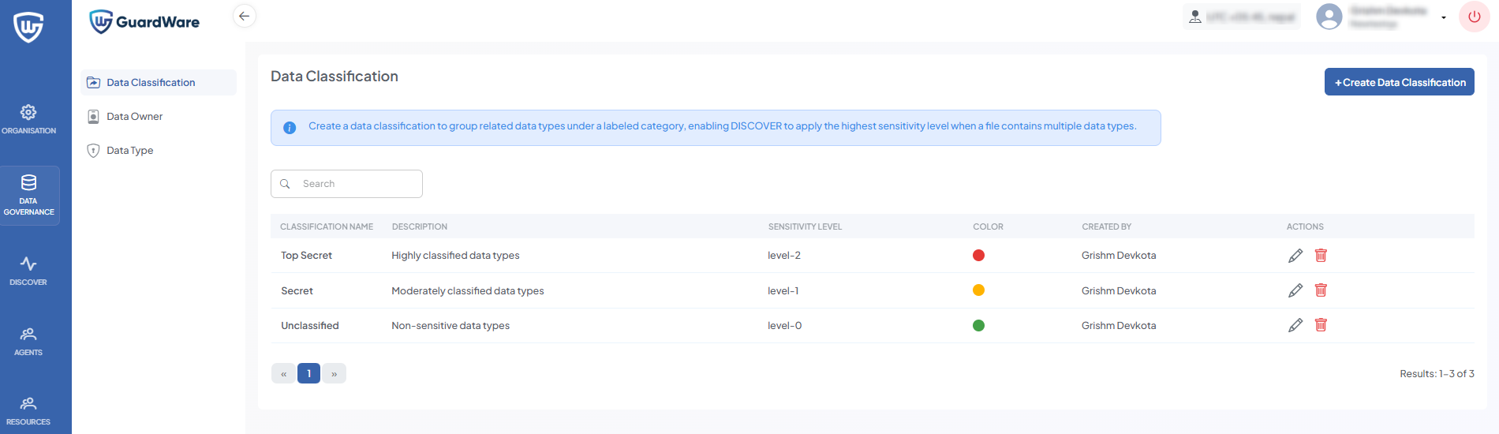1499x434 pixels.
Task: Open the Discover section
Action: [28, 270]
